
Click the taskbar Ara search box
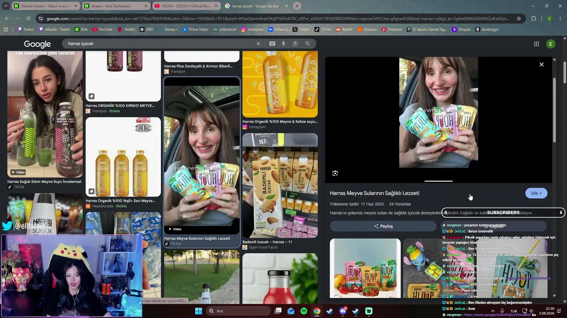(238, 311)
